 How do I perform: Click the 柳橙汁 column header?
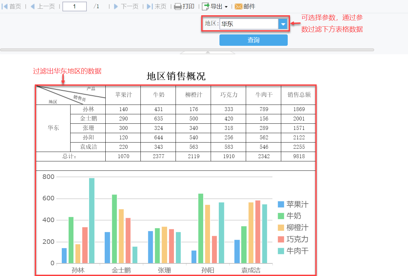[193, 95]
